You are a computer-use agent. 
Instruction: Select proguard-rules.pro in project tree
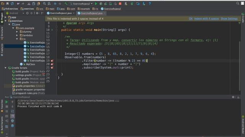point(28,93)
